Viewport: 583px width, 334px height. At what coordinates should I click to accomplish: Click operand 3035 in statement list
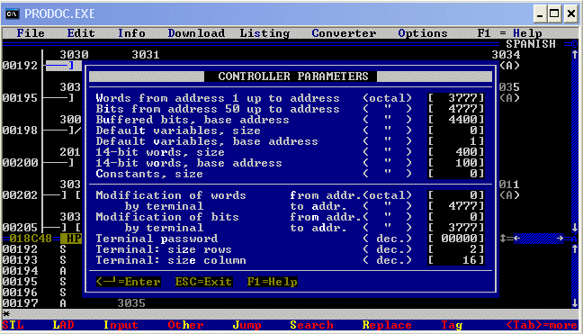tap(131, 303)
